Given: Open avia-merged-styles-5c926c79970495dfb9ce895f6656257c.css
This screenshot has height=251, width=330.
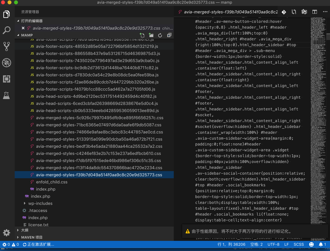Looking at the screenshot, I should coord(94,118).
